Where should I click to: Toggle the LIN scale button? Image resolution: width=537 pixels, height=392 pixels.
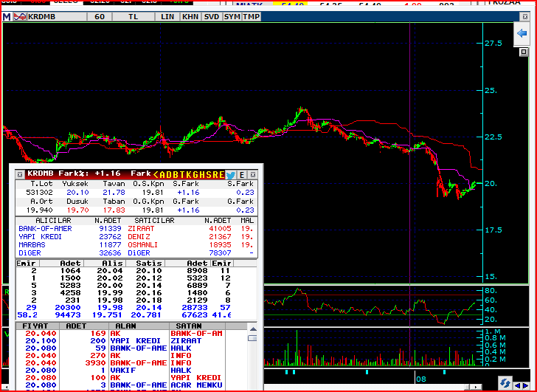167,16
